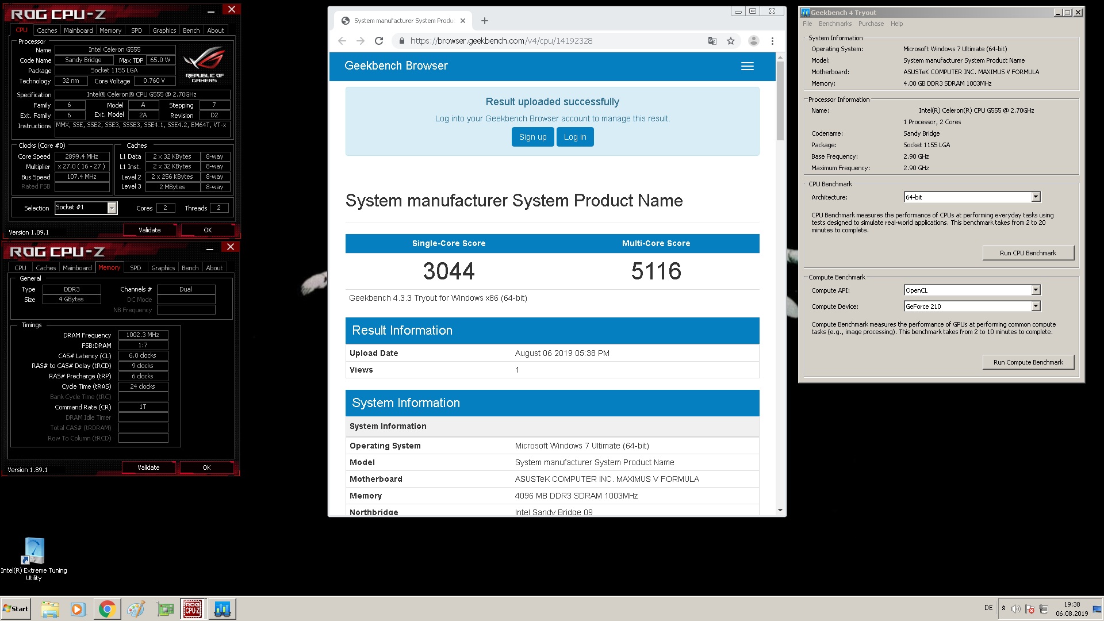
Task: Click Show Desktop button at taskbar end
Action: tap(1098, 609)
